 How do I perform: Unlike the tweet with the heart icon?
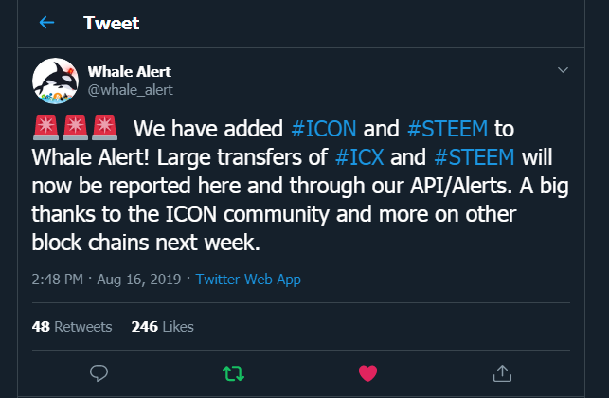[368, 371]
